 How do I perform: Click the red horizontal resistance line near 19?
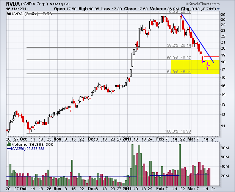(211, 57)
